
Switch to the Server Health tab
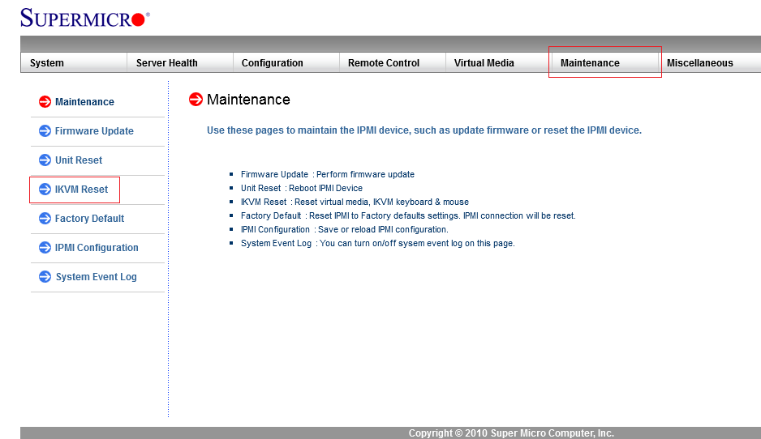pos(166,63)
